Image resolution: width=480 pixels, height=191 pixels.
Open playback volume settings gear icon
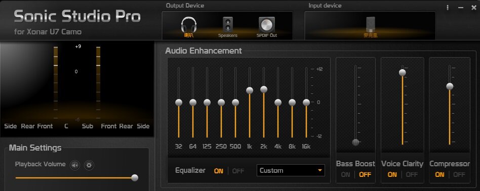click(89, 165)
